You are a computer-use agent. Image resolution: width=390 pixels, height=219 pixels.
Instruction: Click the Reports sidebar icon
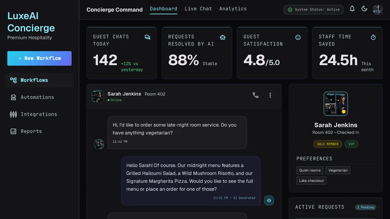(x=13, y=131)
